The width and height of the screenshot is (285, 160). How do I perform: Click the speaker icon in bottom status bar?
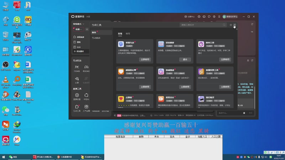click(115, 115)
